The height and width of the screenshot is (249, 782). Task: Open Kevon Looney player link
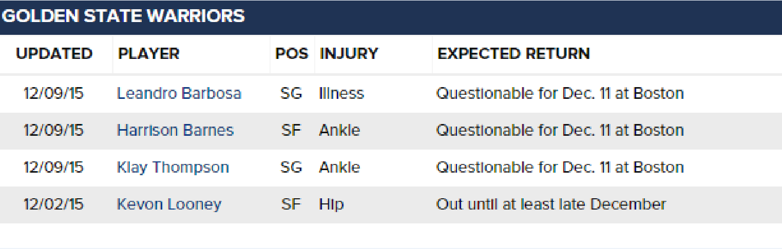click(x=169, y=205)
